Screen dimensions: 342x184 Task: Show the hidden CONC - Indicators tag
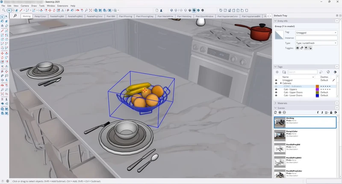pos(276,86)
